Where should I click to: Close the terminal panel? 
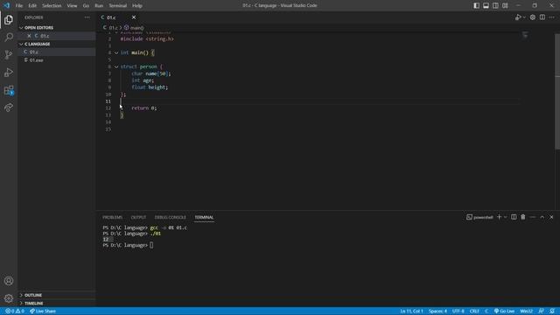(551, 217)
